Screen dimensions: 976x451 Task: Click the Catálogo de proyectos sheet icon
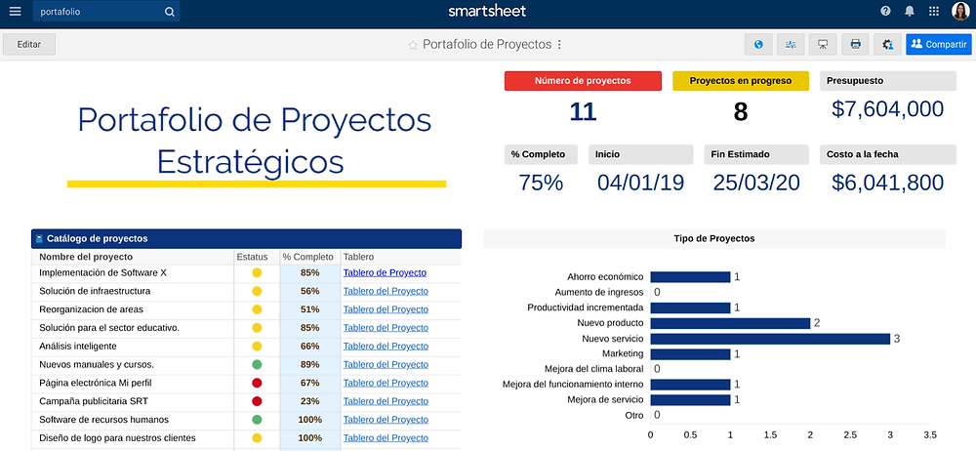[39, 238]
